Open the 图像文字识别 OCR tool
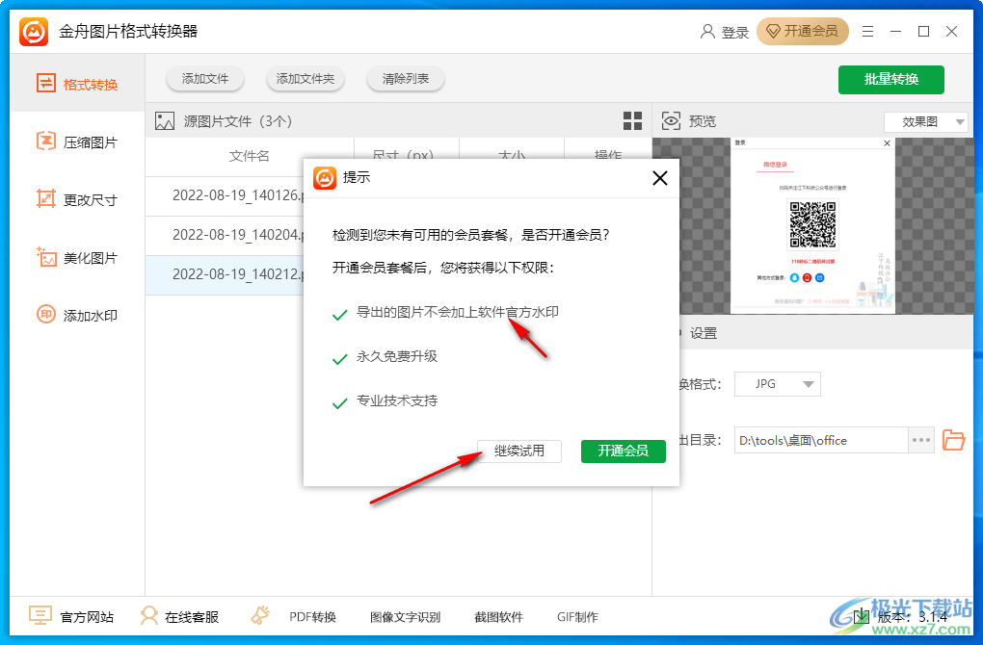983x645 pixels. click(x=406, y=617)
